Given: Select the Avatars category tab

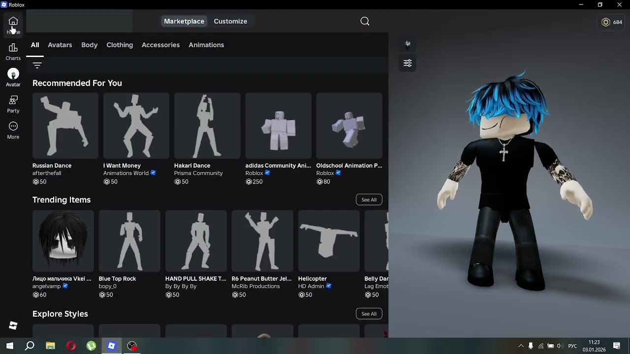Looking at the screenshot, I should click(x=60, y=45).
